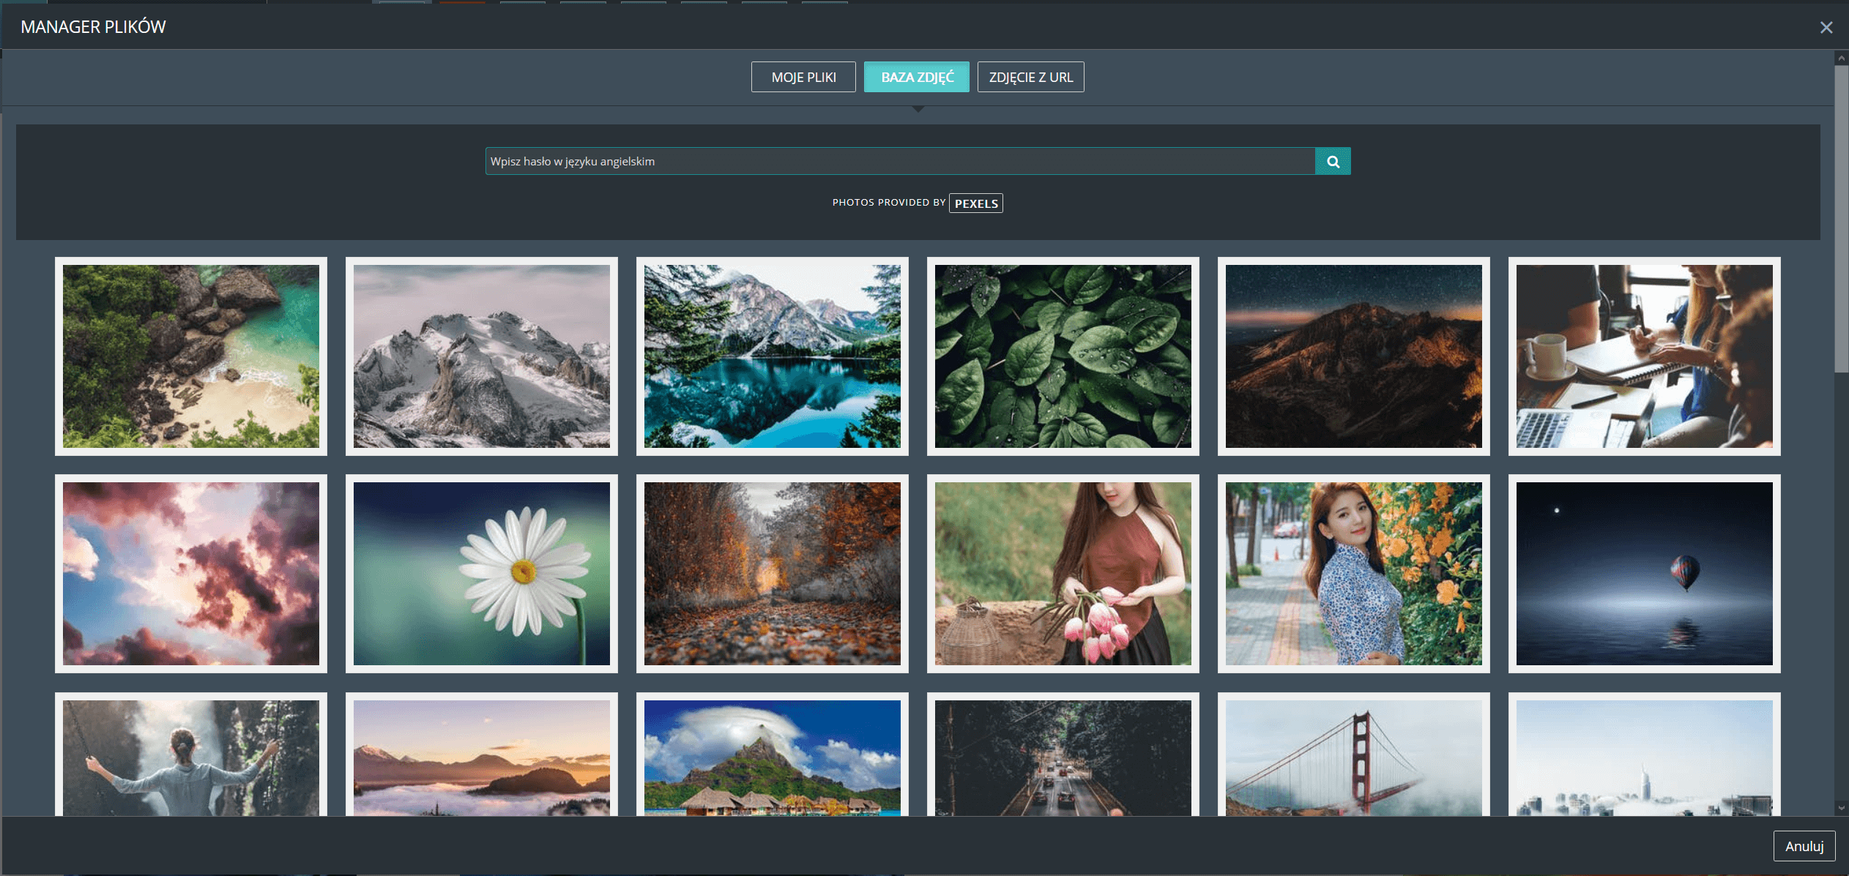Focus the English keyword search field

(x=899, y=162)
